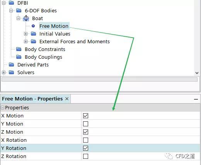Image resolution: width=201 pixels, height=165 pixels.
Task: Minimize the properties panel with dash button
Action: [196, 99]
